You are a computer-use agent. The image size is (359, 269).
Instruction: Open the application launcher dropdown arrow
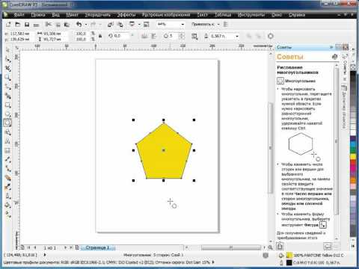tap(139, 25)
